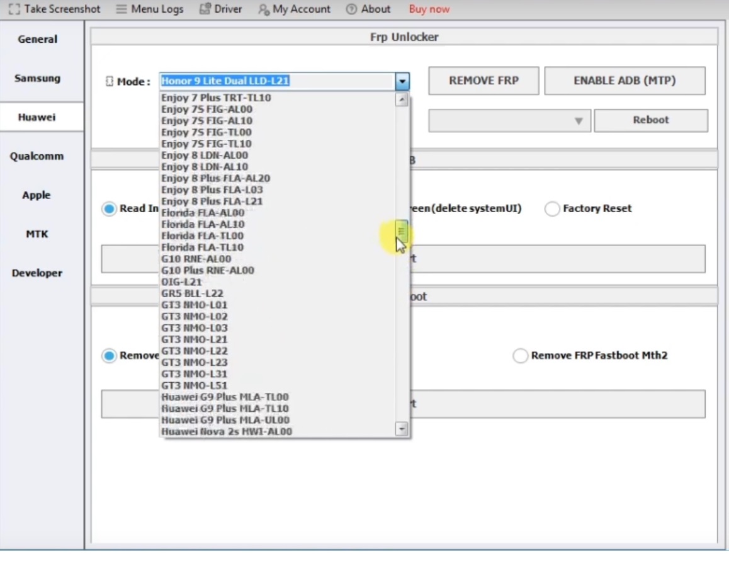Choose Enjoy 8 Plus FLA-L21
This screenshot has height=573, width=729.
click(x=278, y=201)
